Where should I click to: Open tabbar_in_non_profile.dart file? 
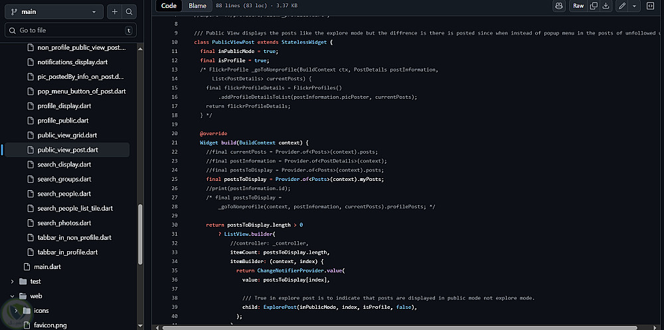76,237
